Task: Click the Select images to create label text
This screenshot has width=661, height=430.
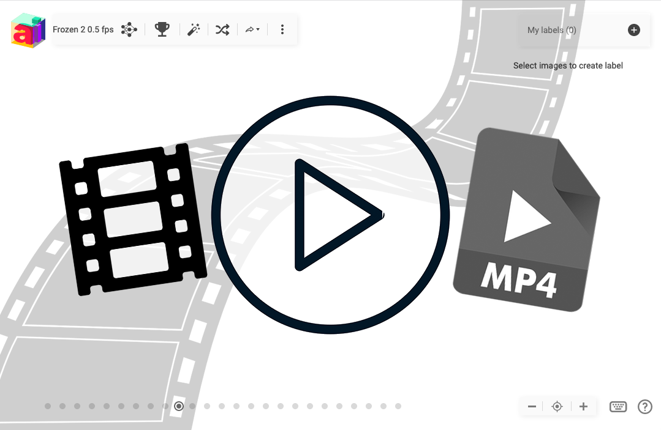Action: coord(568,65)
